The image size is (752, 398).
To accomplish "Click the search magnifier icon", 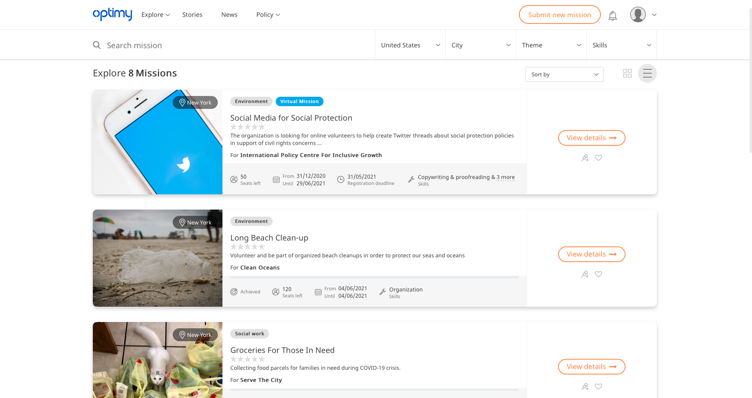I will click(x=97, y=45).
